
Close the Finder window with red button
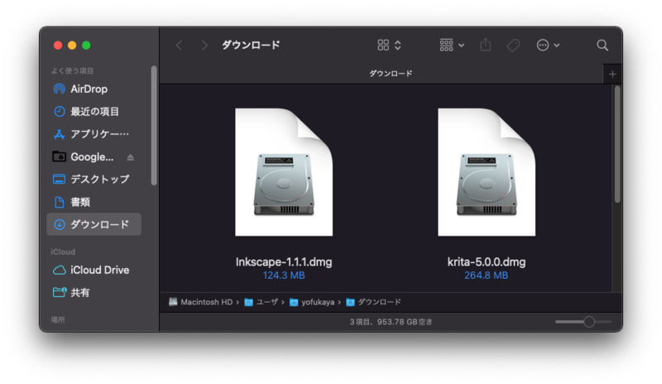[58, 46]
